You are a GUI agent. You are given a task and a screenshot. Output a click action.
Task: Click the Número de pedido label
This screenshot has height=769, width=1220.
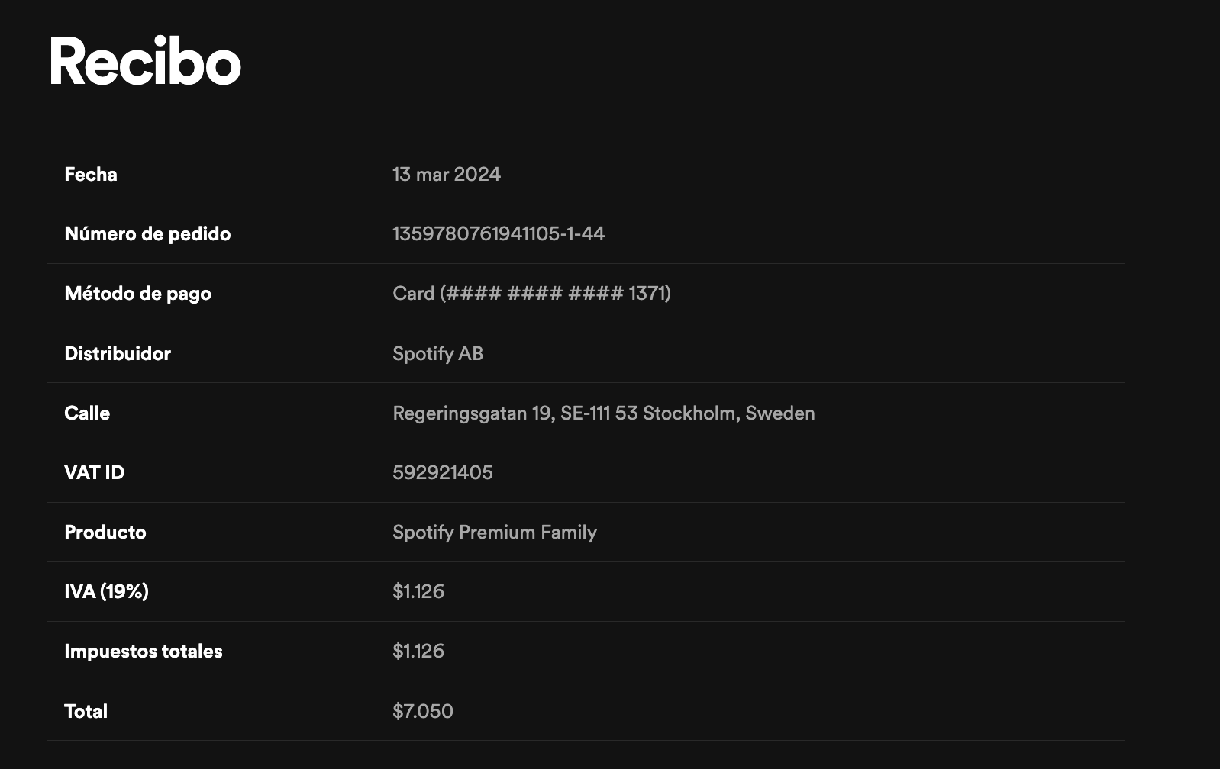pyautogui.click(x=147, y=234)
